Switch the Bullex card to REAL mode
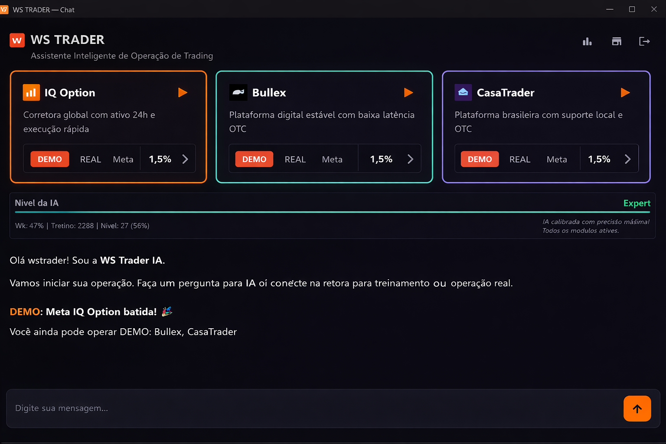 pos(295,159)
